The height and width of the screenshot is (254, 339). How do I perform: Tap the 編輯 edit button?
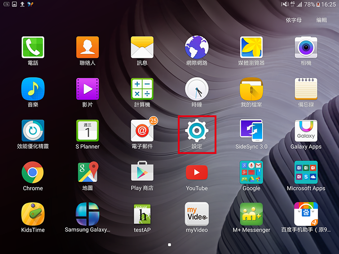[321, 20]
